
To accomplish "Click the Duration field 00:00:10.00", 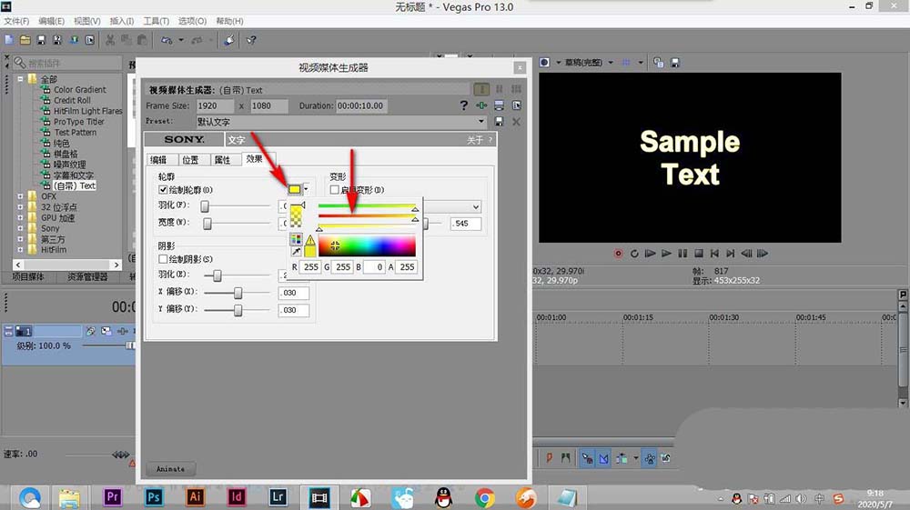I will click(361, 106).
